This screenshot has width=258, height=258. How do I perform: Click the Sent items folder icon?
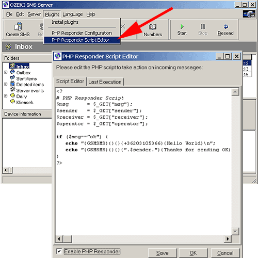(x=12, y=77)
